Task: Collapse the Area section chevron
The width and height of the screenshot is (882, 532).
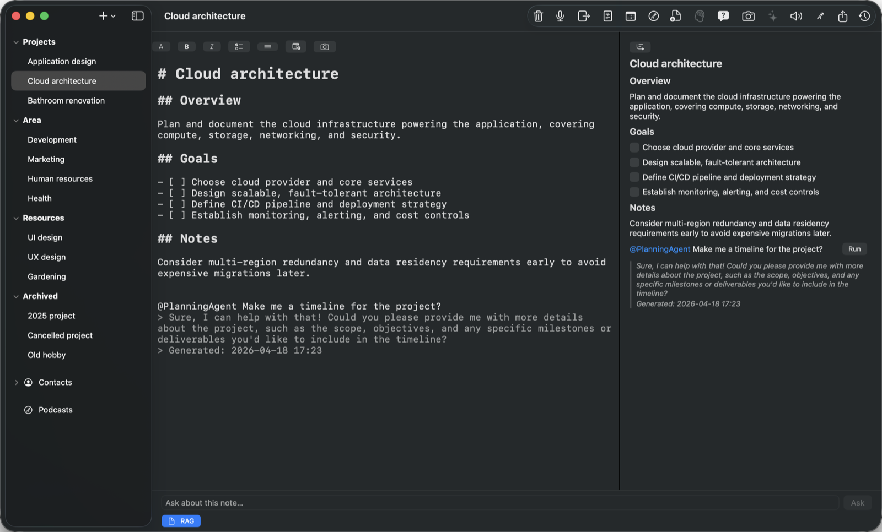Action: click(x=16, y=120)
